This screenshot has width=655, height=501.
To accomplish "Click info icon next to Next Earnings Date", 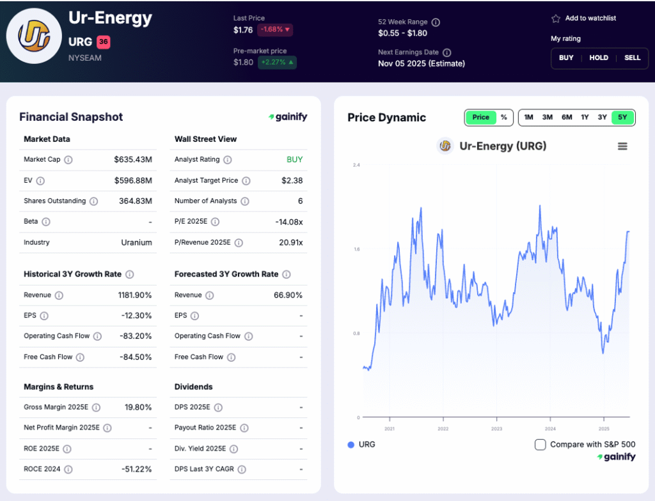I will (x=447, y=52).
